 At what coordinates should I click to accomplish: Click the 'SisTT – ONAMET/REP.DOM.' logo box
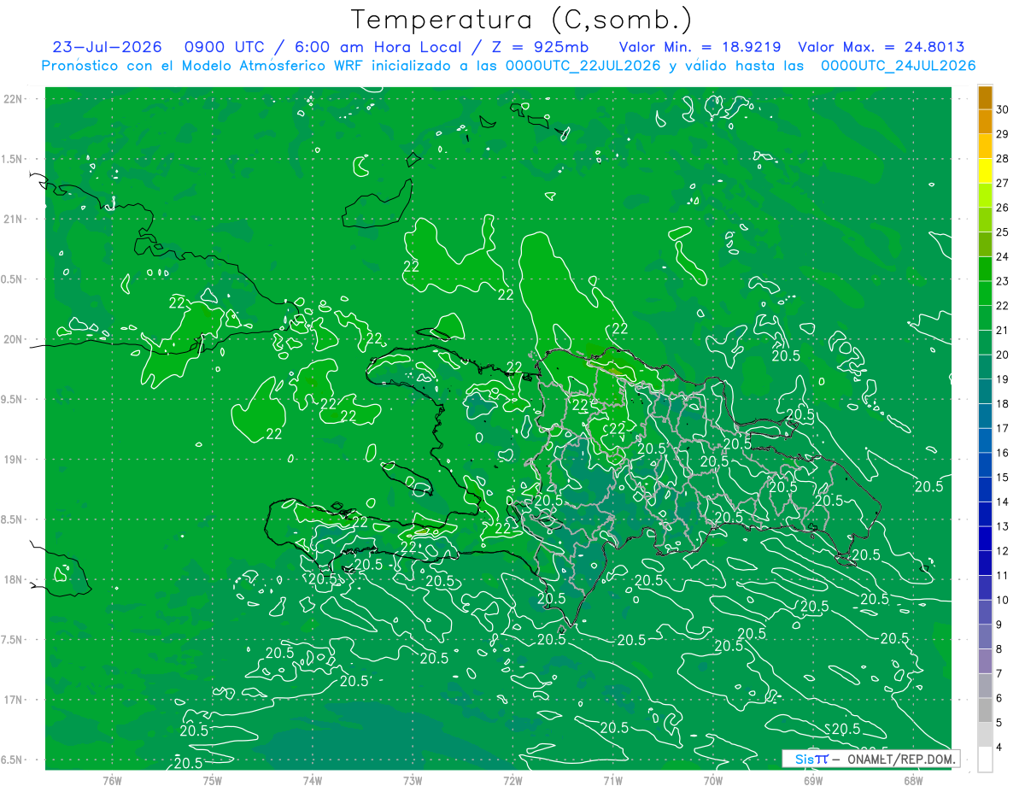click(x=870, y=759)
